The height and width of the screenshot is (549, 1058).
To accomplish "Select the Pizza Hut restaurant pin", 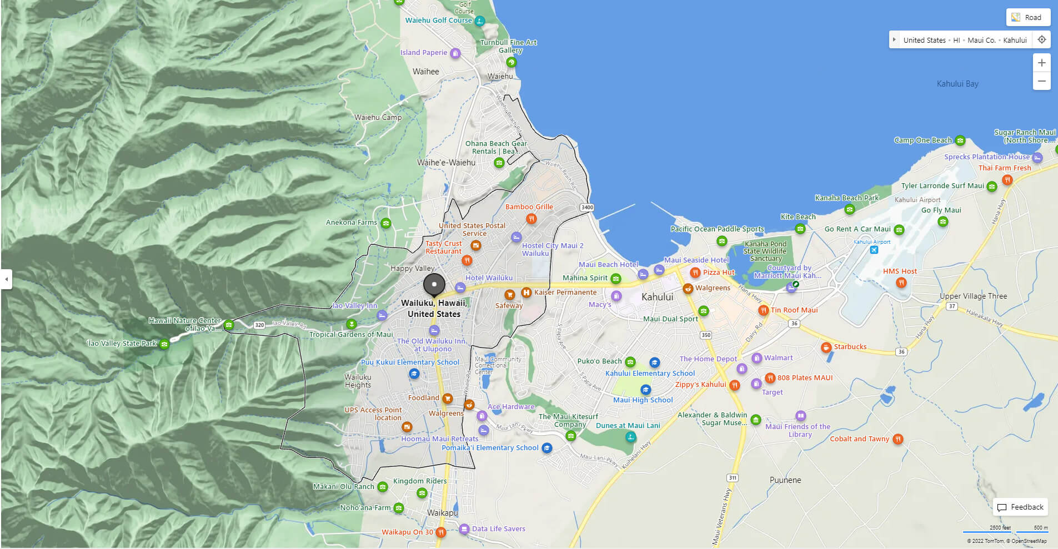I will click(x=695, y=273).
